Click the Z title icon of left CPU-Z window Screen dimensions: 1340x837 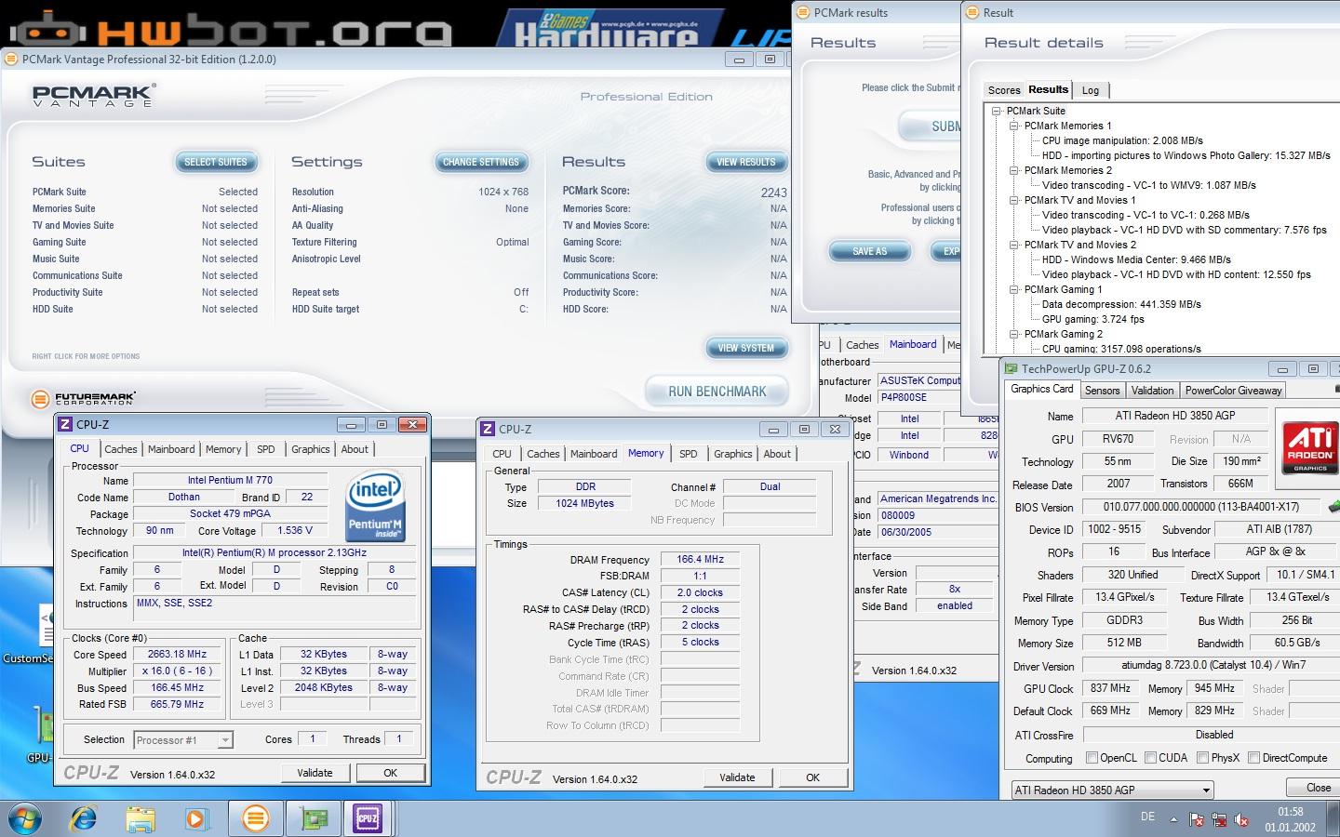65,424
